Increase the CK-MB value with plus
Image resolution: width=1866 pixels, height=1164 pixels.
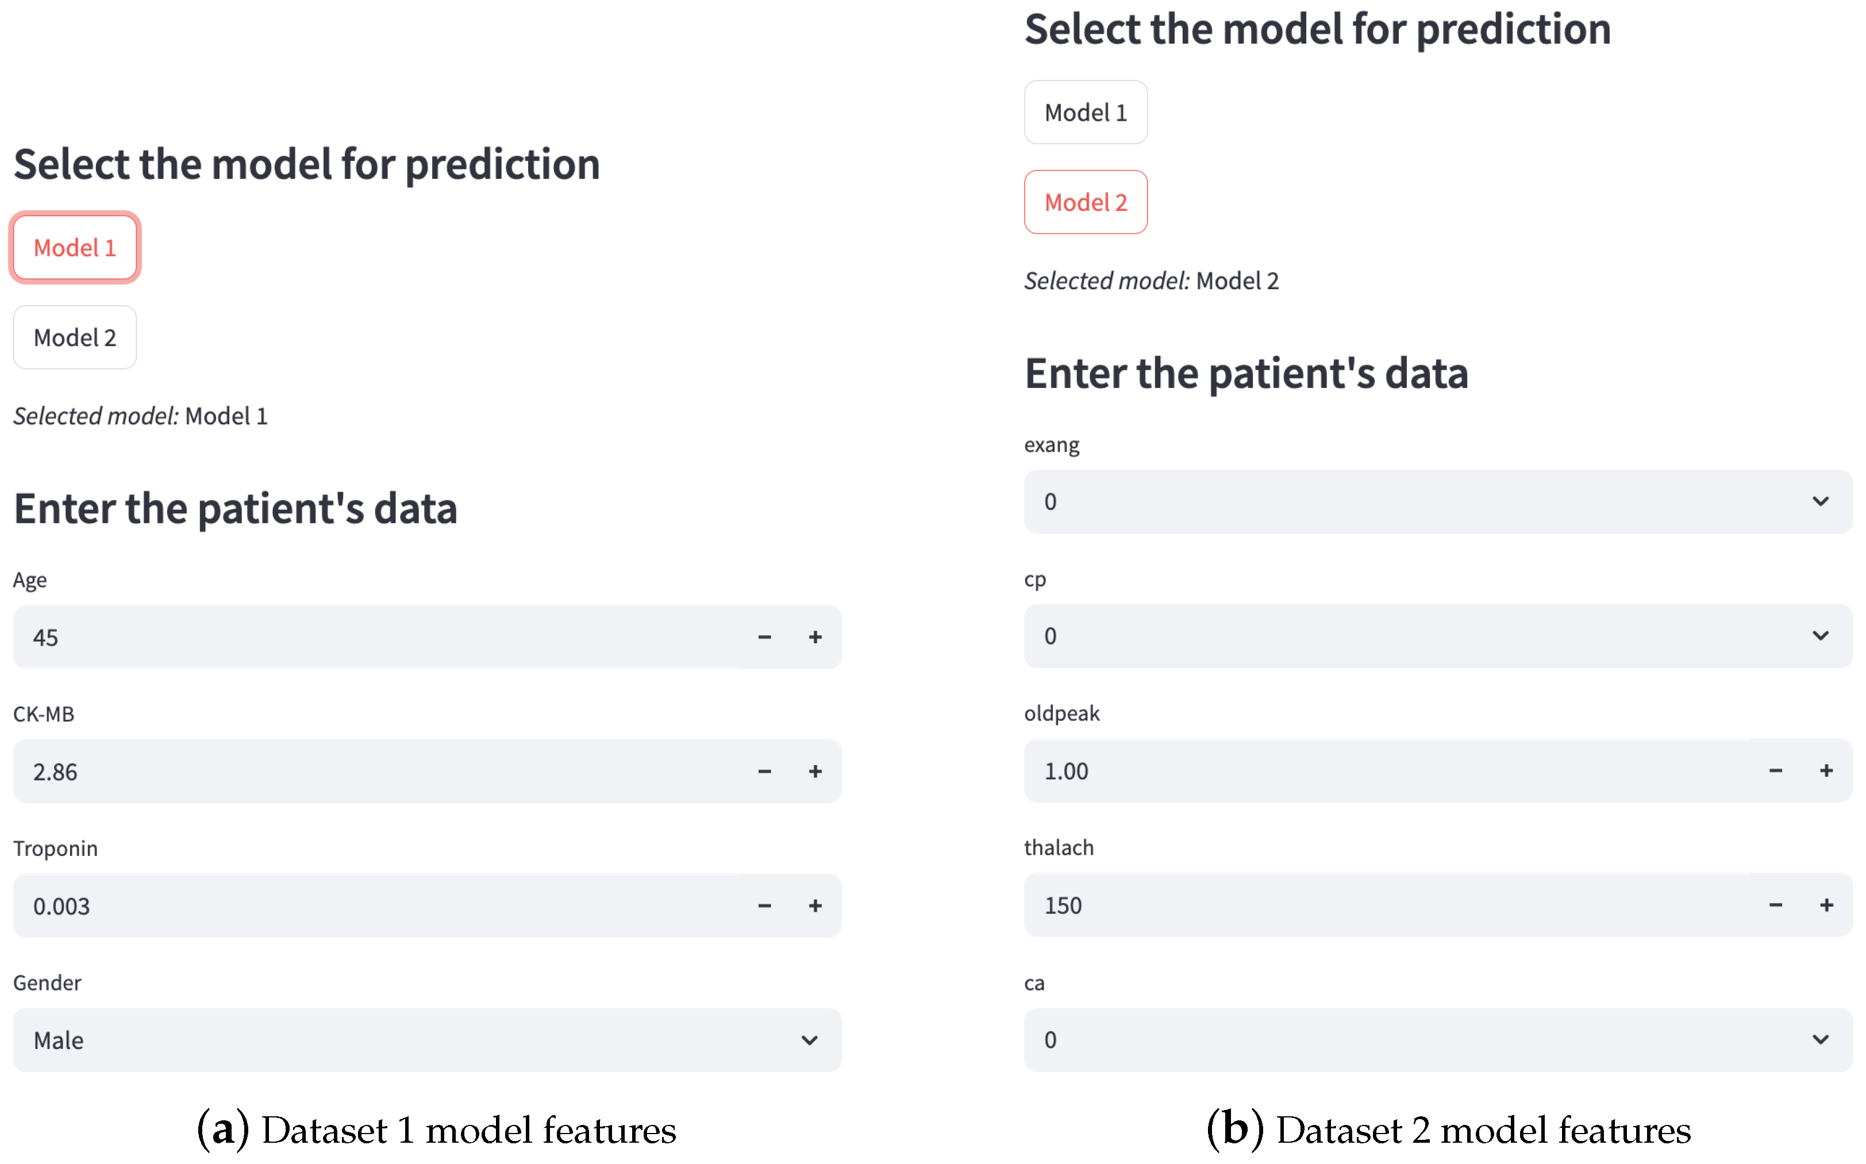(x=815, y=771)
